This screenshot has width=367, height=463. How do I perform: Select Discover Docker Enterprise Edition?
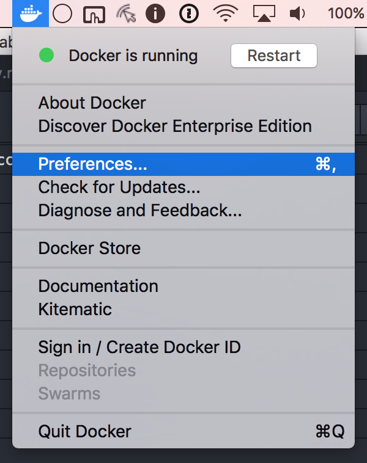[175, 126]
